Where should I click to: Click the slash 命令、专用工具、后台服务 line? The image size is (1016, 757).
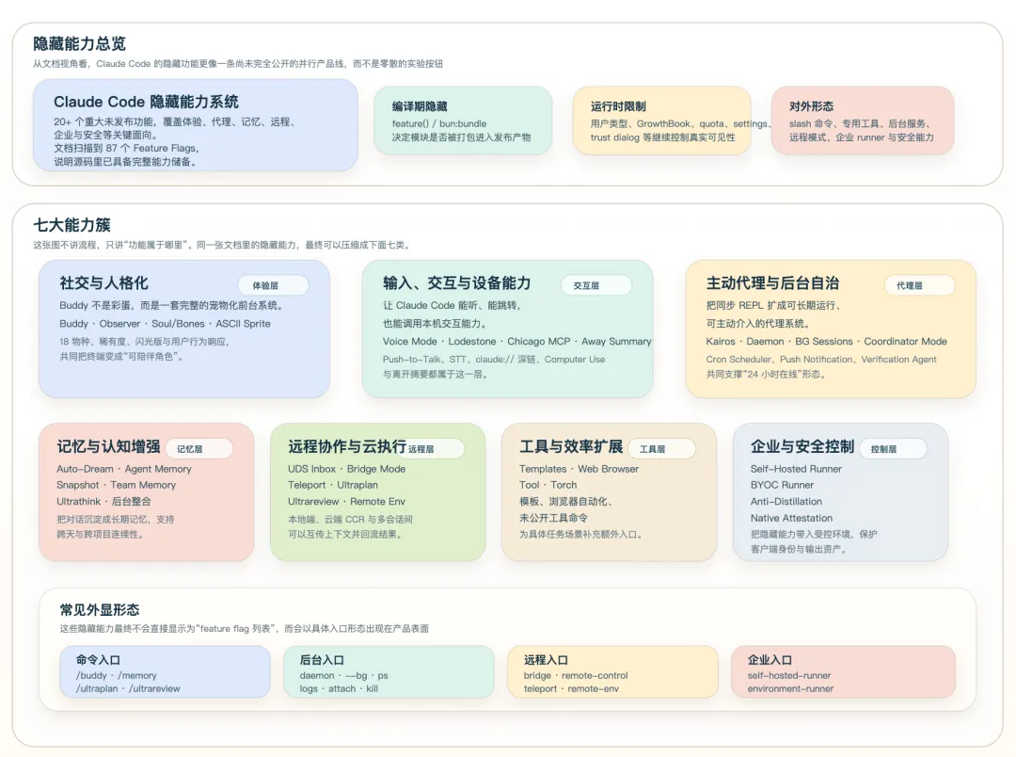point(861,123)
